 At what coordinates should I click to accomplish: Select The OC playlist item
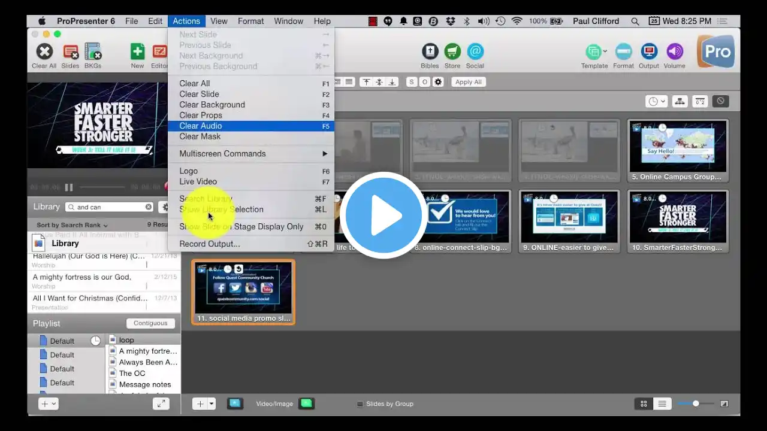point(143,374)
